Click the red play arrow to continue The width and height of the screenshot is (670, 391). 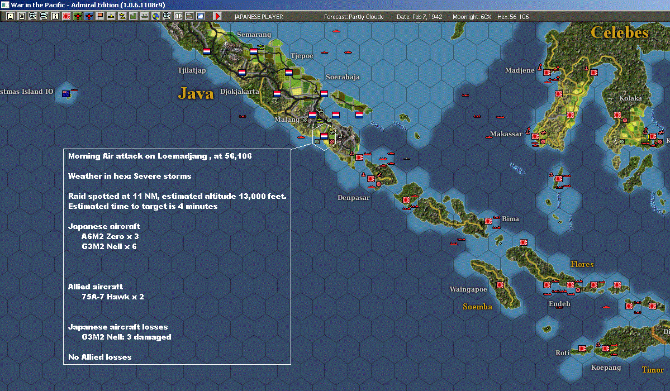[x=217, y=16]
